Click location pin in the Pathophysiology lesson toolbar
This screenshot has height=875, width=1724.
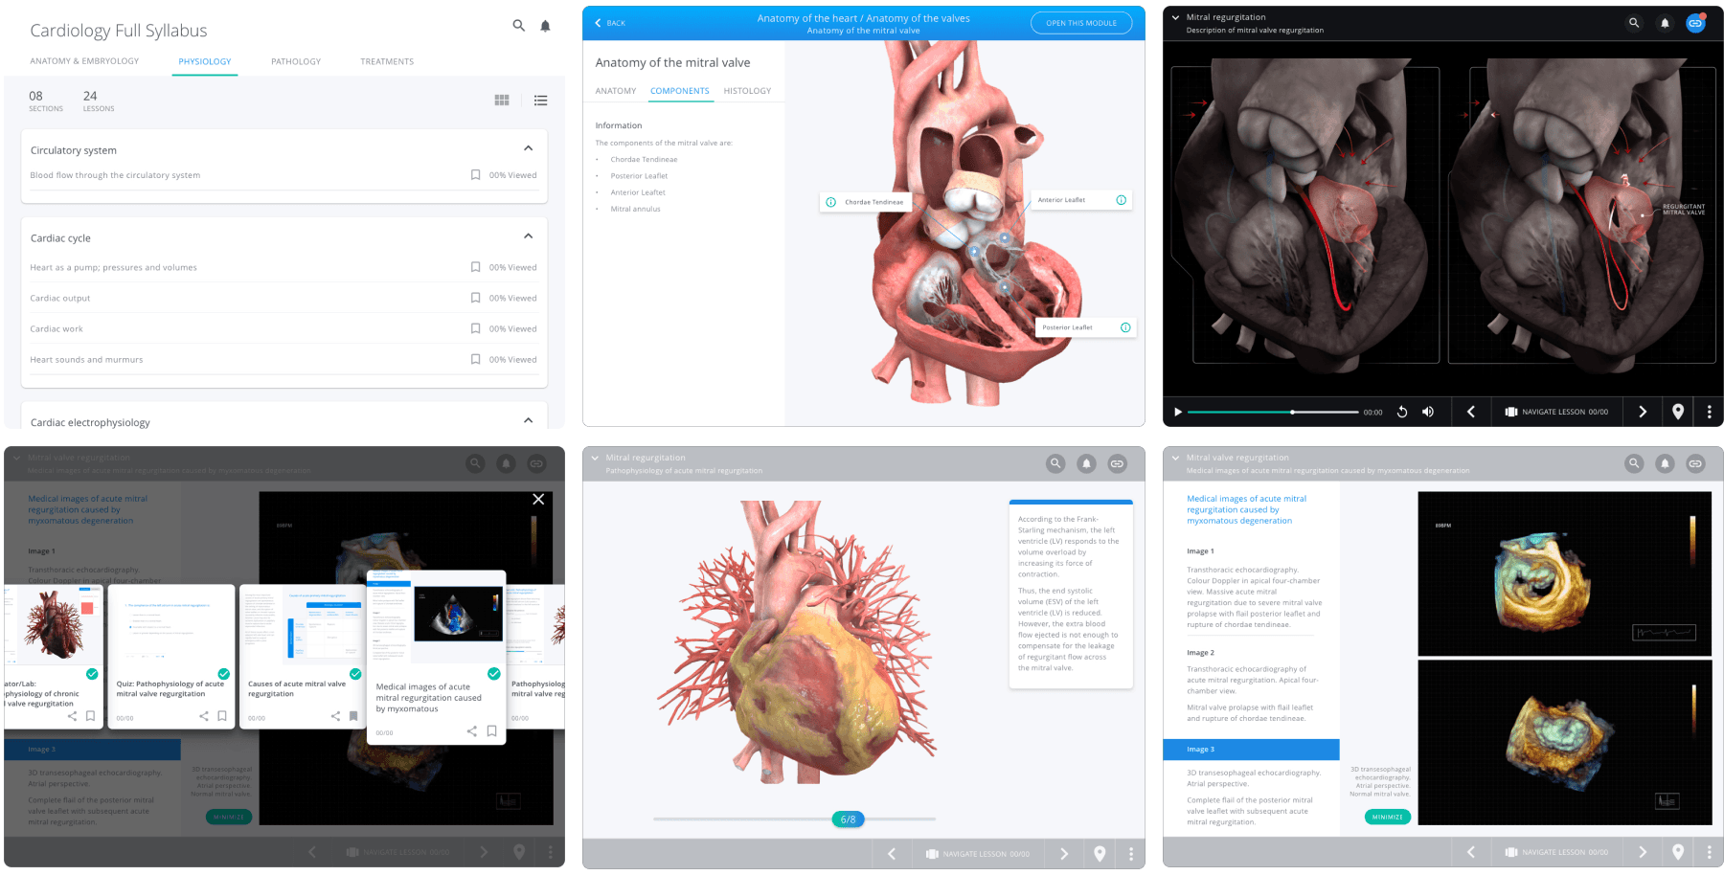[x=1100, y=854]
